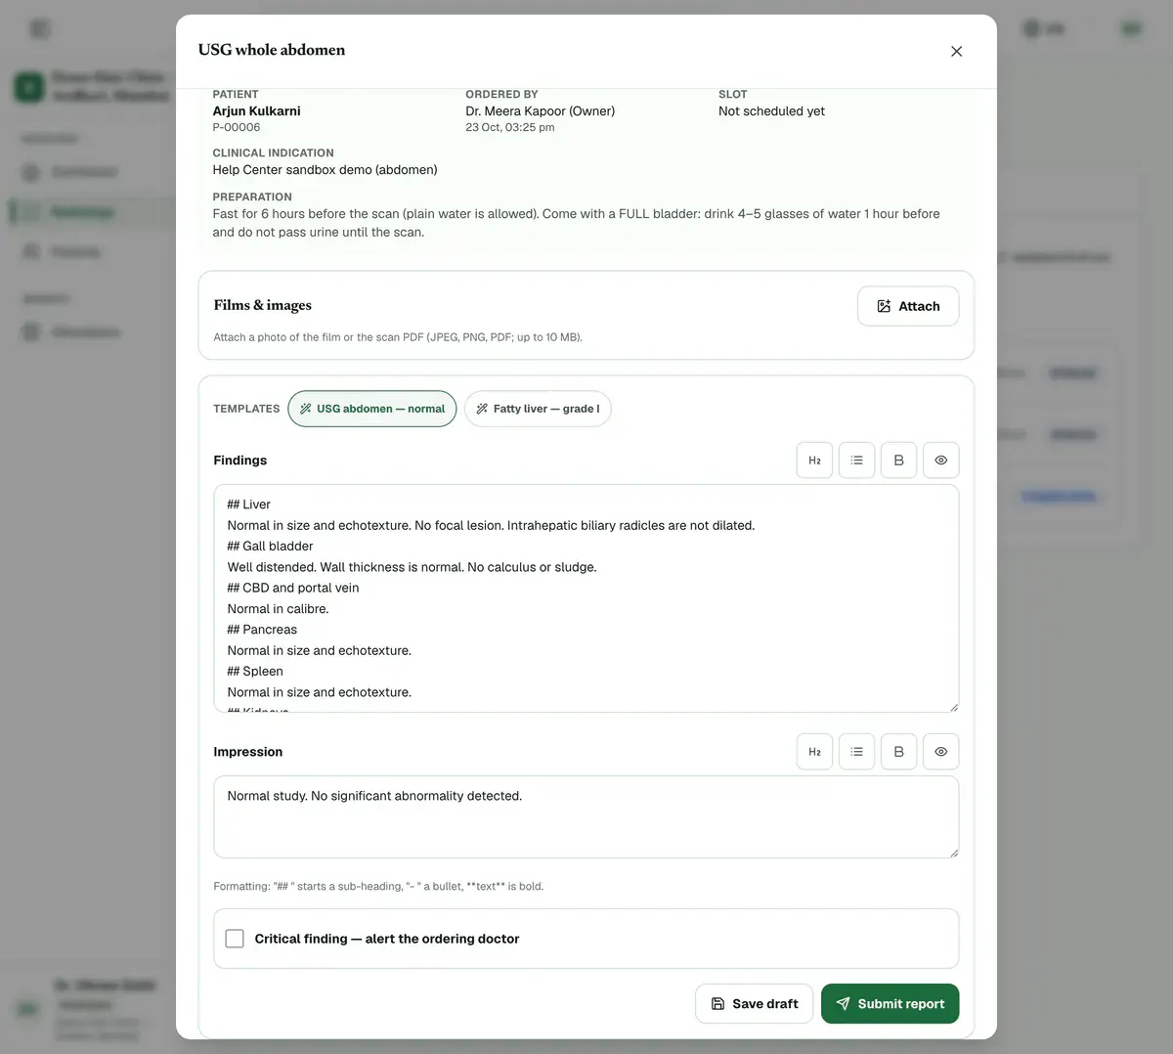
Task: Close the USG whole abdomen dialog
Action: pyautogui.click(x=956, y=51)
